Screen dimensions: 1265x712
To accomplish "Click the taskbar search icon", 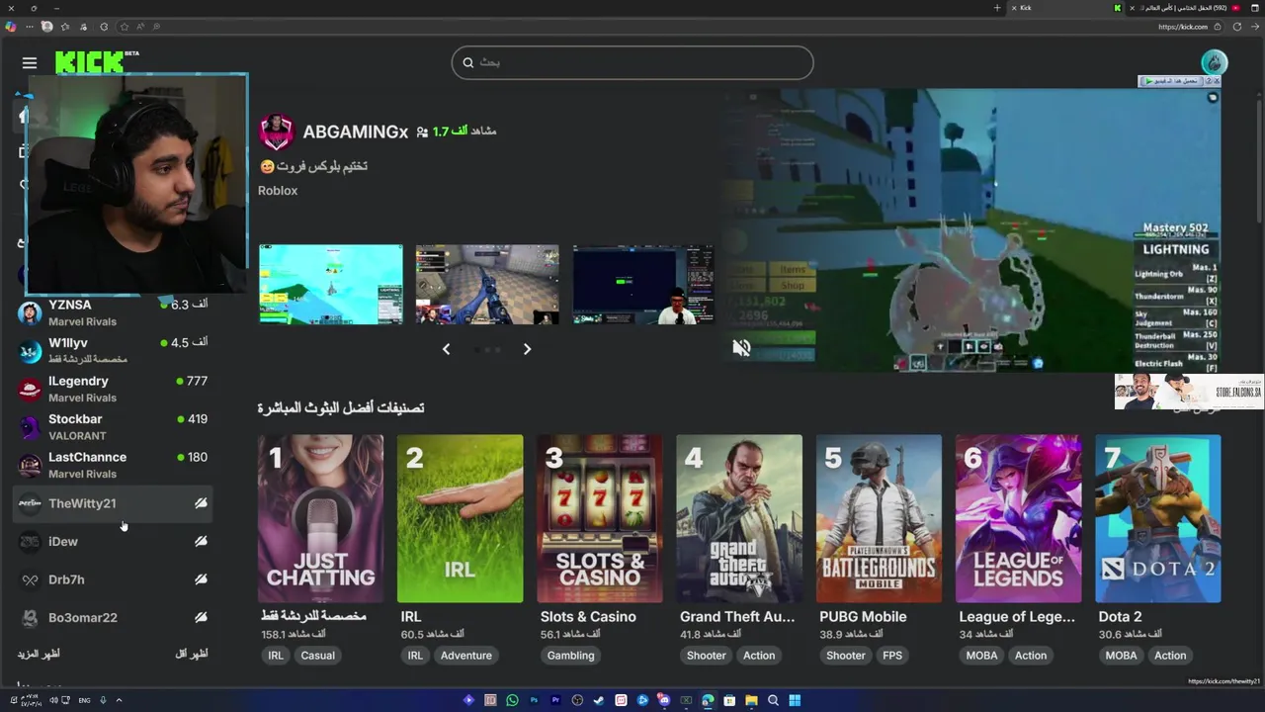I will coord(773,700).
